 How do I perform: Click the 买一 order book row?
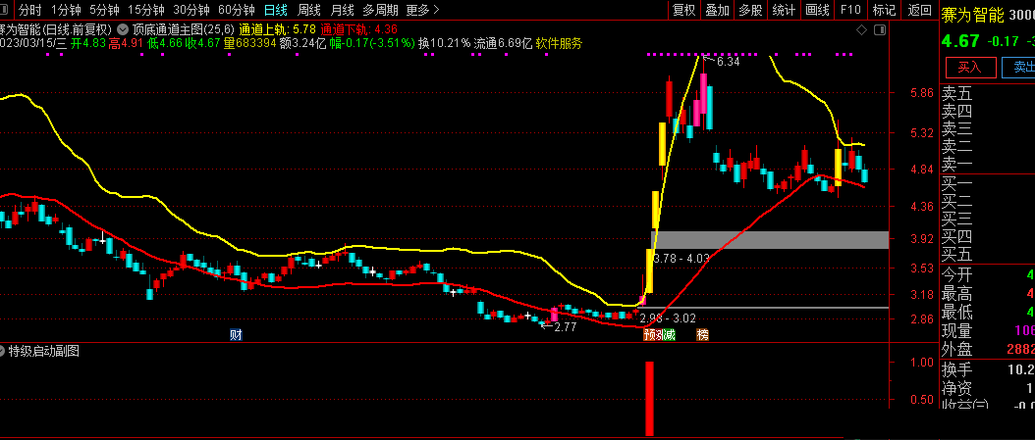(x=988, y=184)
